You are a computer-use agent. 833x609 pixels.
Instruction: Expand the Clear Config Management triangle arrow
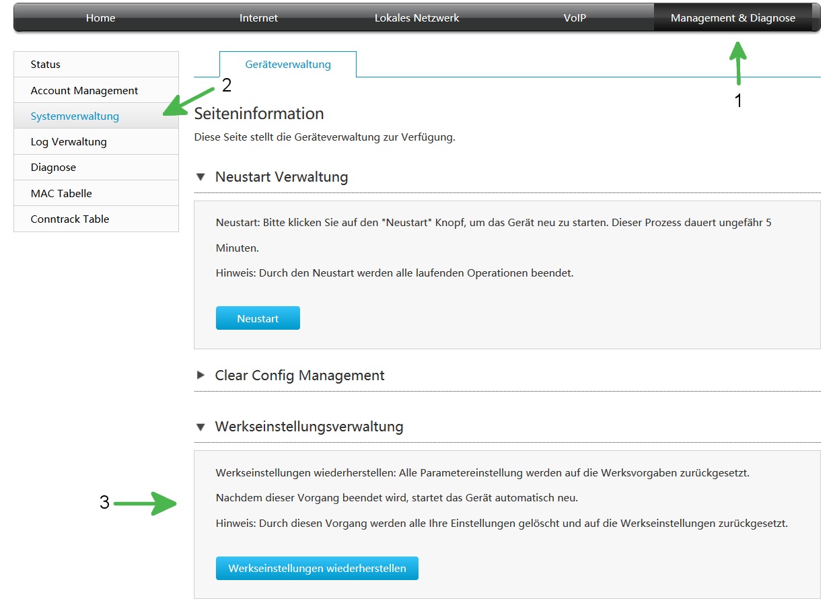click(x=200, y=375)
